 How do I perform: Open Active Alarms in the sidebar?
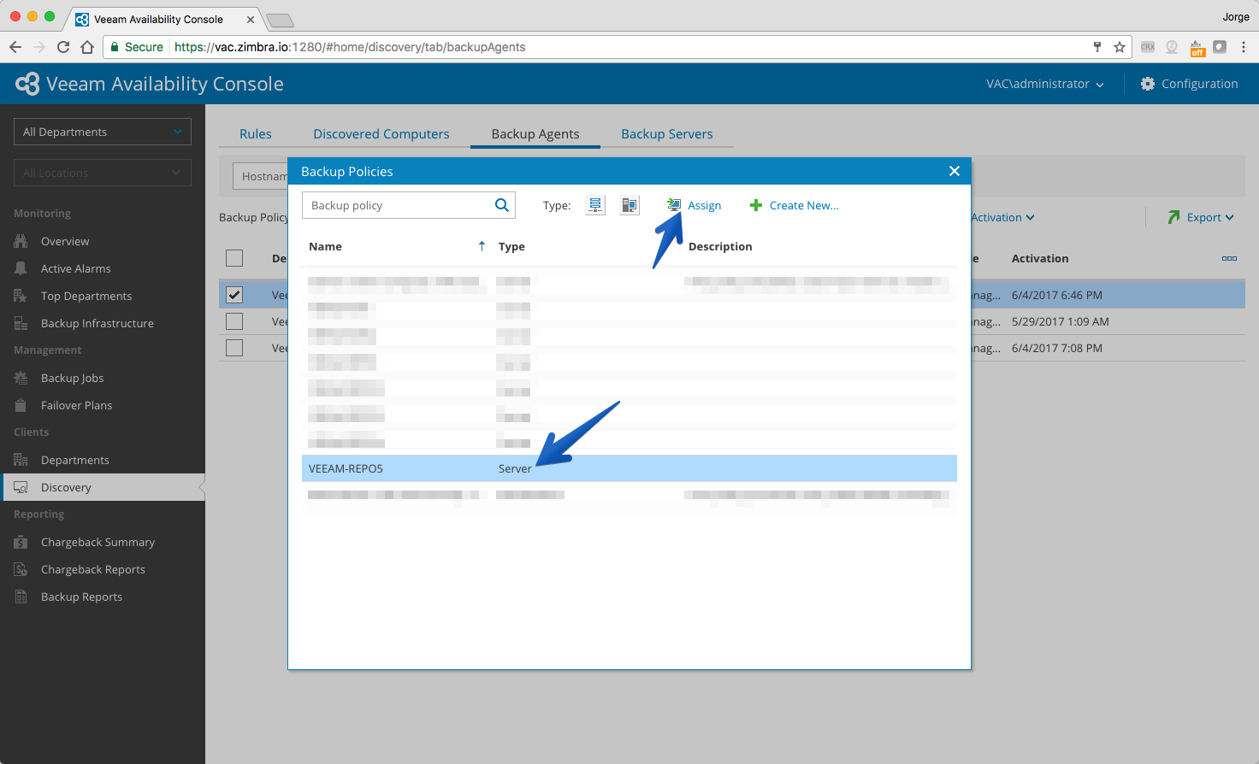76,268
